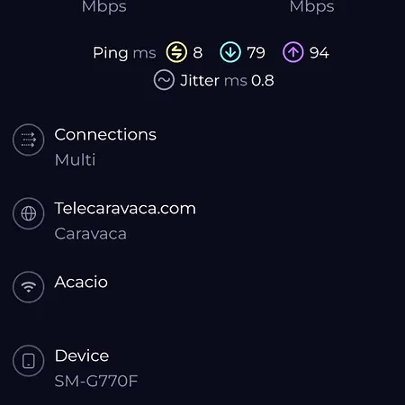
Task: Tap the Jitter wave icon
Action: [x=164, y=80]
